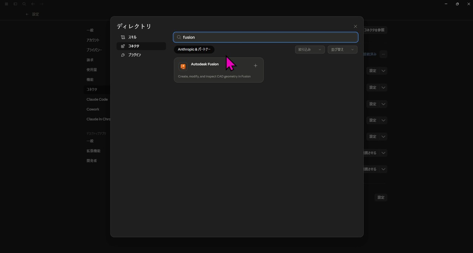
Task: Open the ellipsis menu near 接続済み
Action: click(383, 54)
